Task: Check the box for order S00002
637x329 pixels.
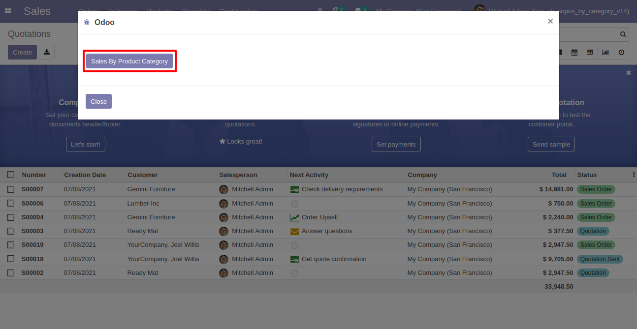Action: (x=11, y=273)
